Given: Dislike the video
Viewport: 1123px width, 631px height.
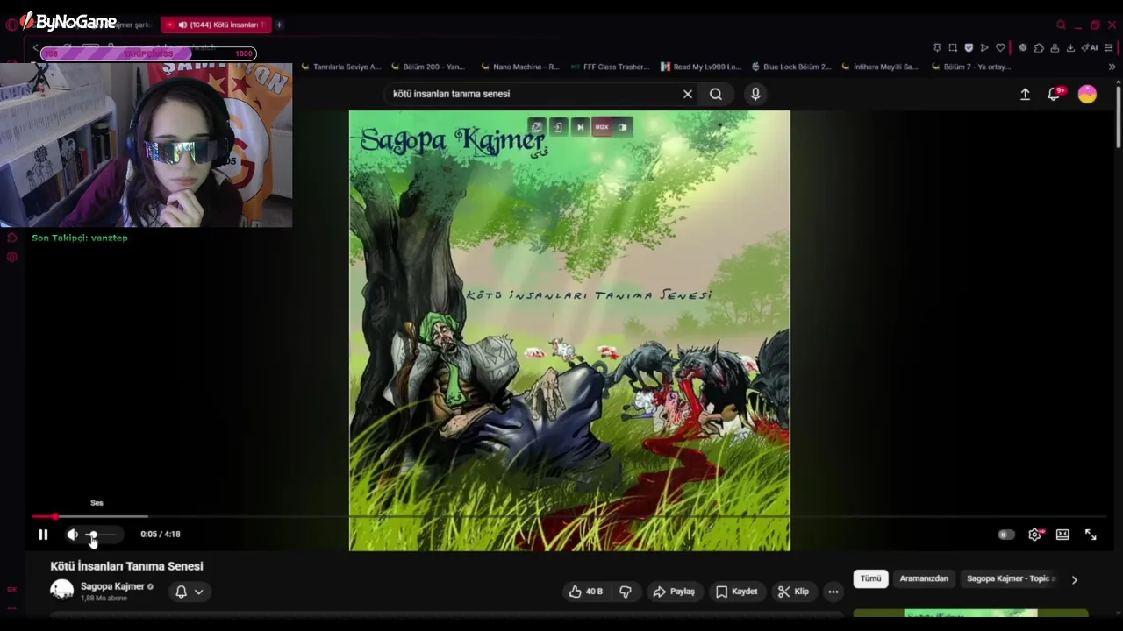Looking at the screenshot, I should tap(626, 592).
